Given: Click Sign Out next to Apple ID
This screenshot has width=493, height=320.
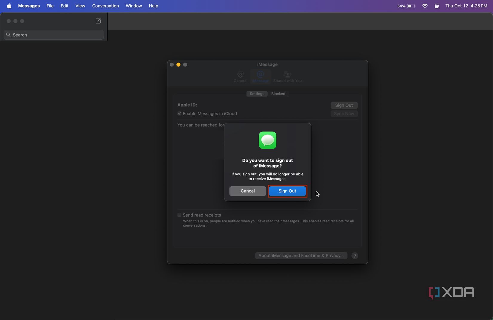Looking at the screenshot, I should tap(344, 105).
